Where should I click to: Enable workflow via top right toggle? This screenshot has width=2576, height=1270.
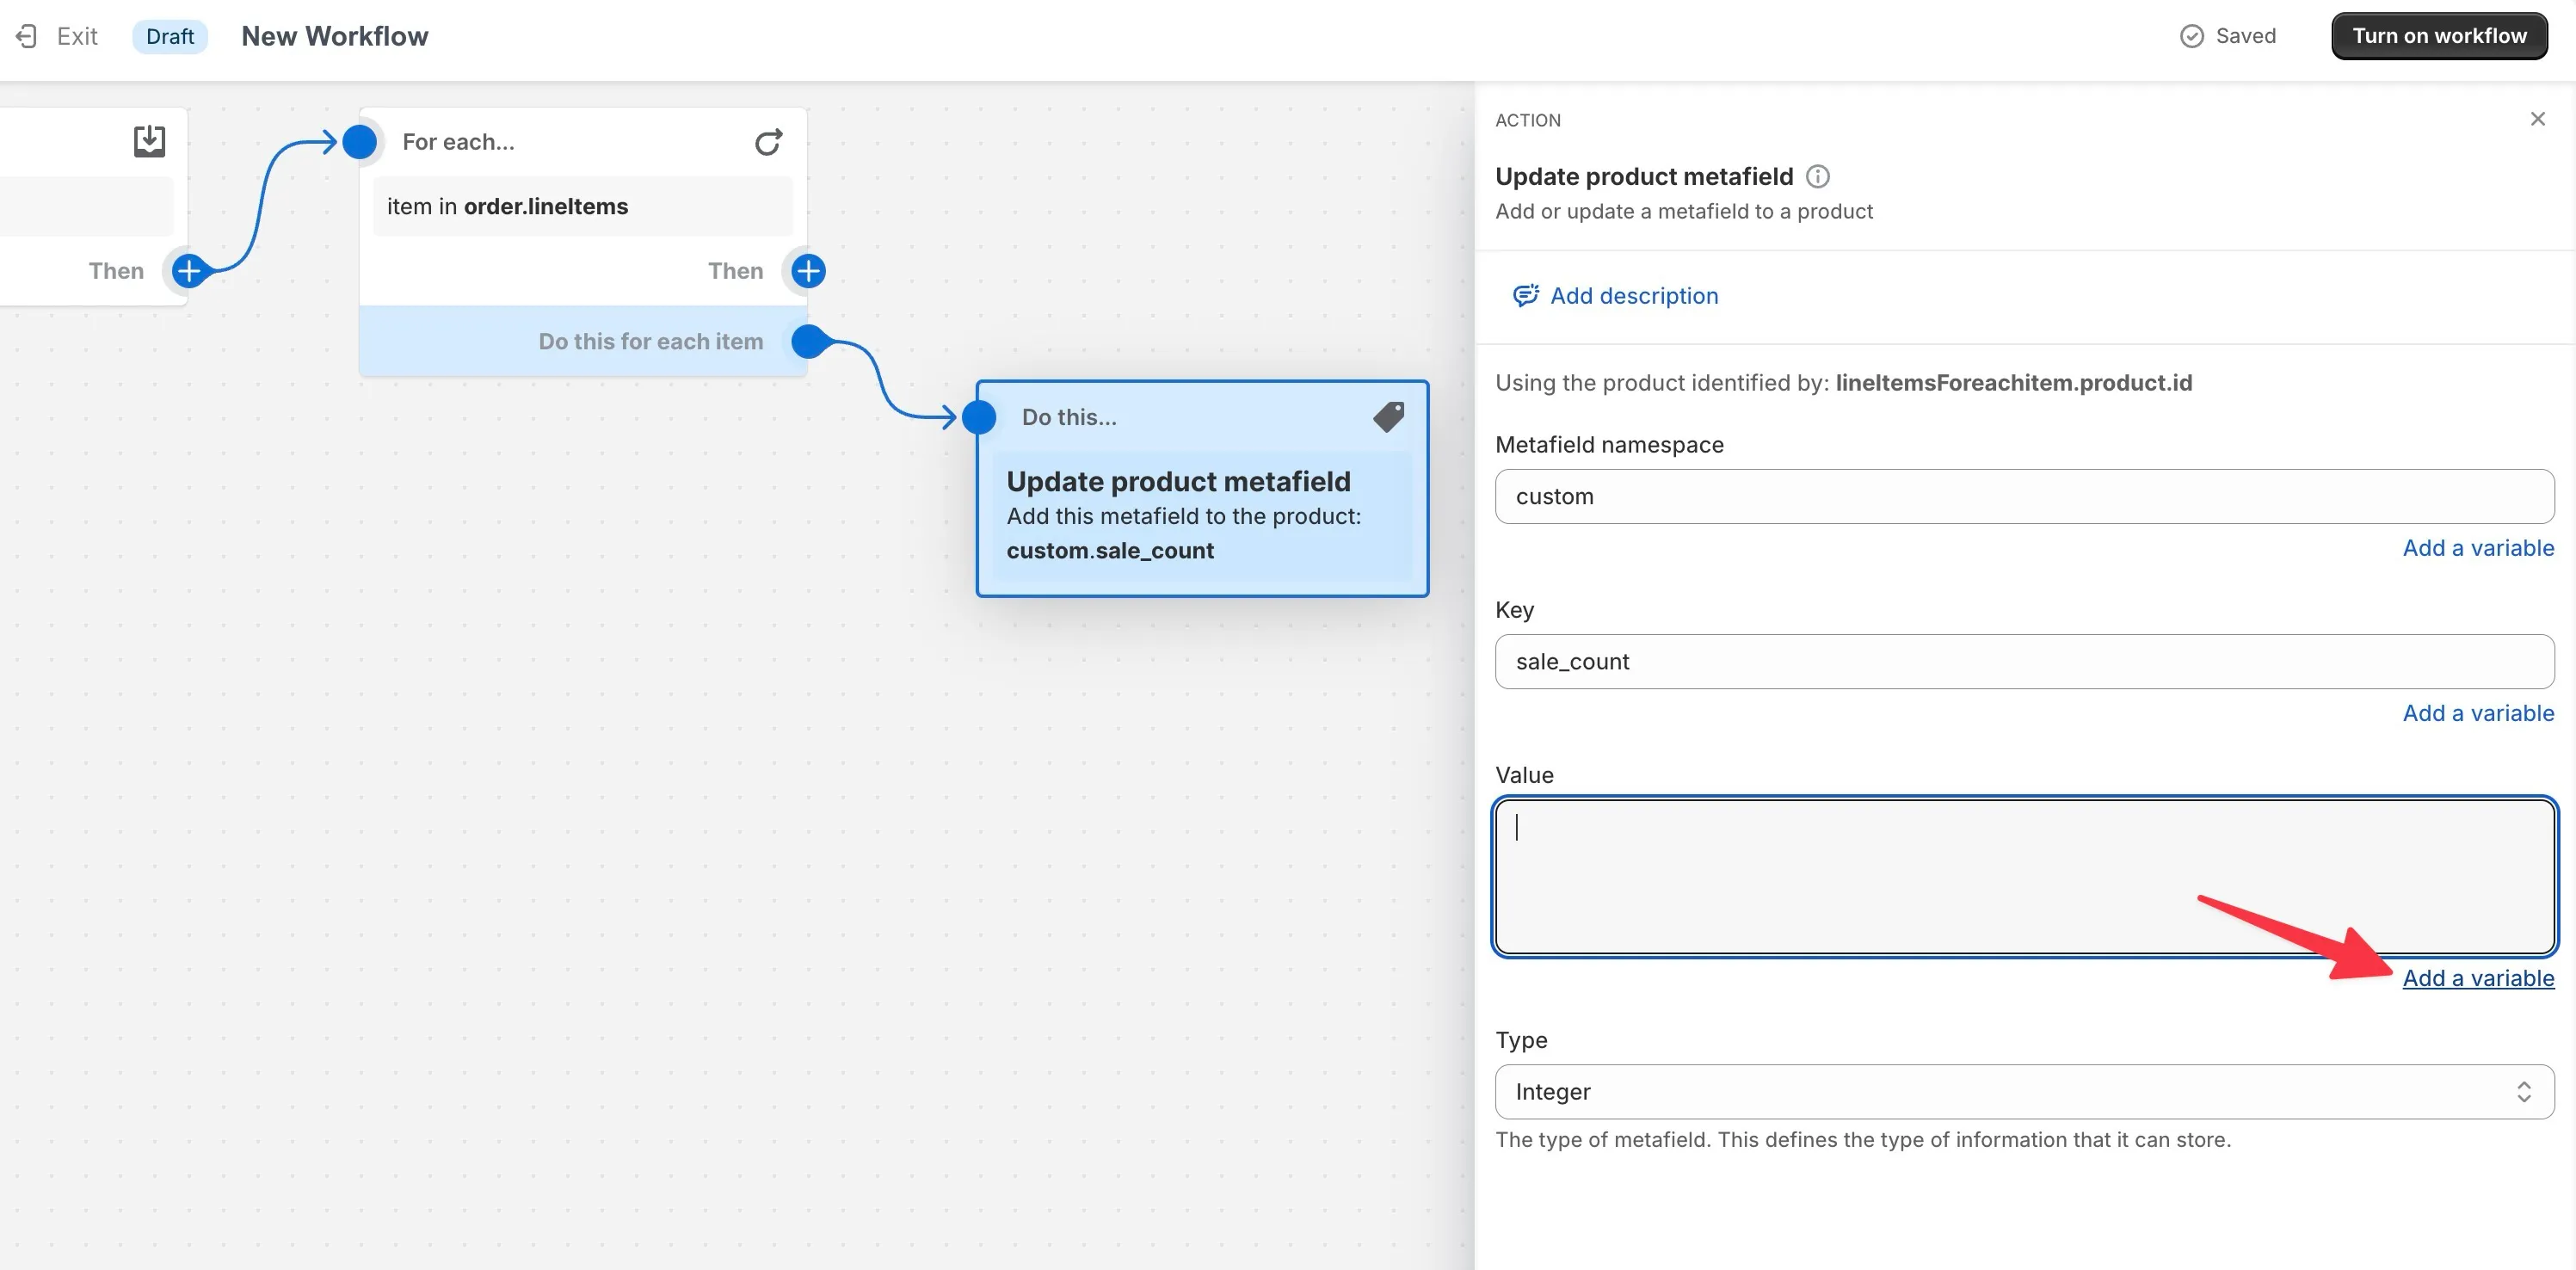pyautogui.click(x=2440, y=34)
